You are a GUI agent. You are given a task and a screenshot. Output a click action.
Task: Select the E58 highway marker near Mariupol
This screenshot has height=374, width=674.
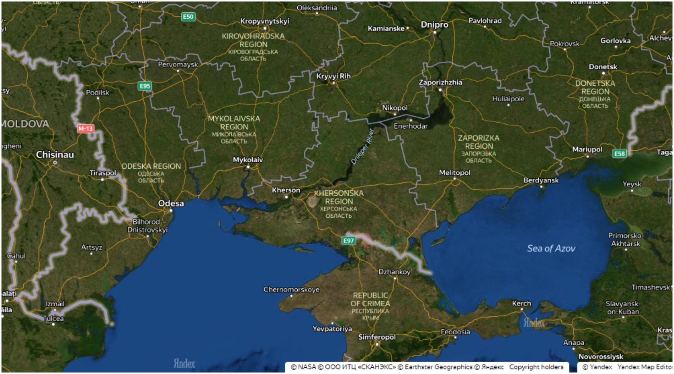tap(619, 153)
